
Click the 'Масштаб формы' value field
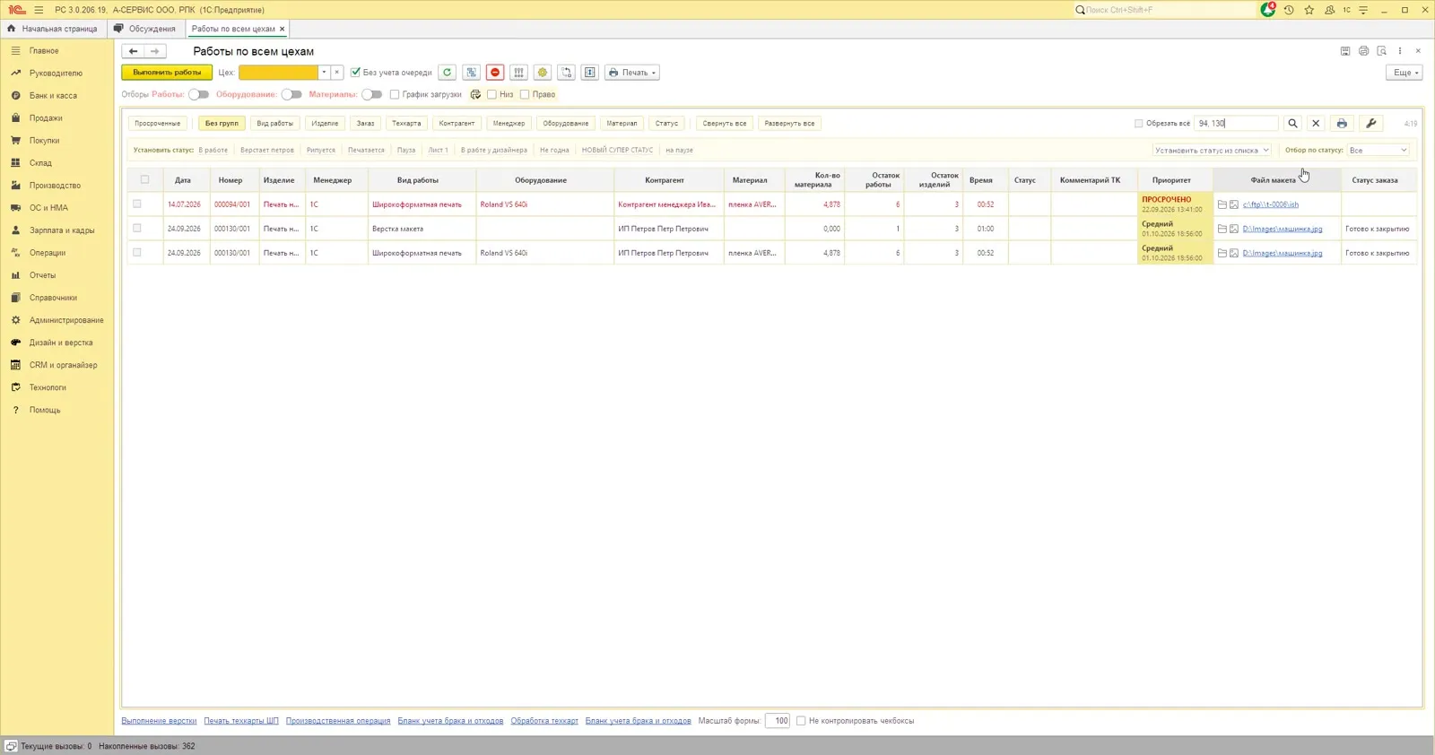[778, 721]
